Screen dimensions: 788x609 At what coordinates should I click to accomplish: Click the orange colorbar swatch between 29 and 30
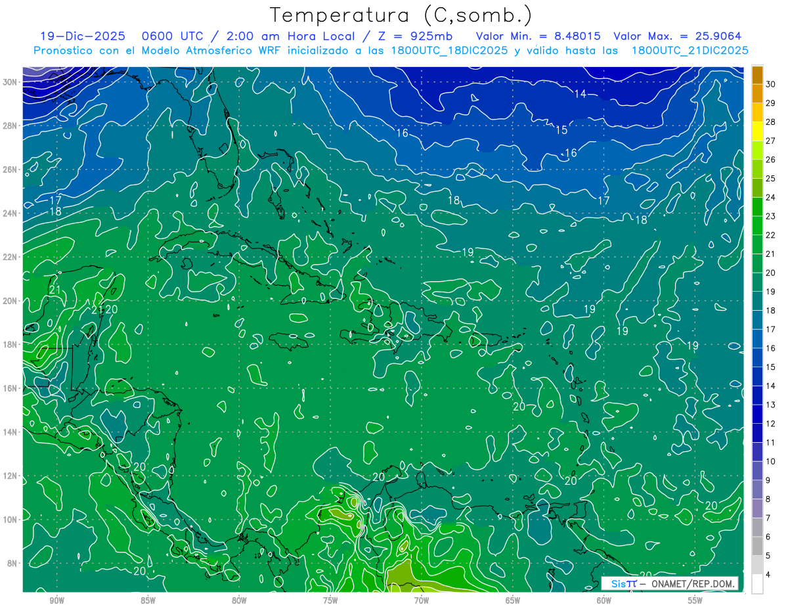click(757, 93)
